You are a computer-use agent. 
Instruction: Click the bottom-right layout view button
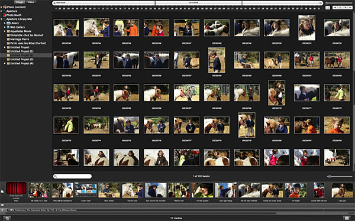click(347, 218)
